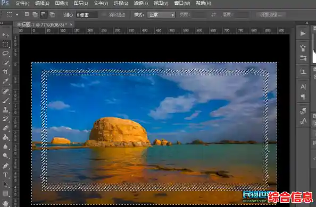
Task: Select the Path Selection tool
Action: click(5, 184)
